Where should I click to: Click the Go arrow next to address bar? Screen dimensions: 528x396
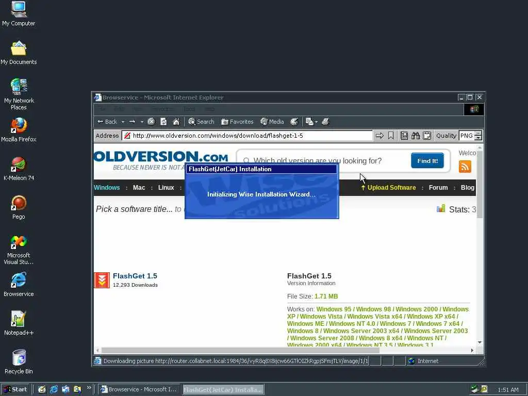pos(379,136)
